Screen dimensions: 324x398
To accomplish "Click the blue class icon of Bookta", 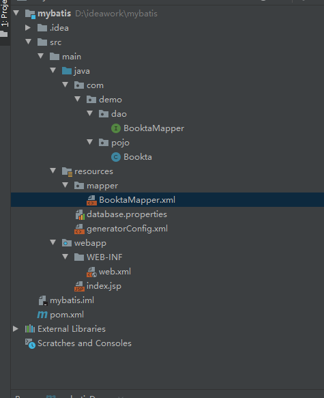I will [116, 157].
